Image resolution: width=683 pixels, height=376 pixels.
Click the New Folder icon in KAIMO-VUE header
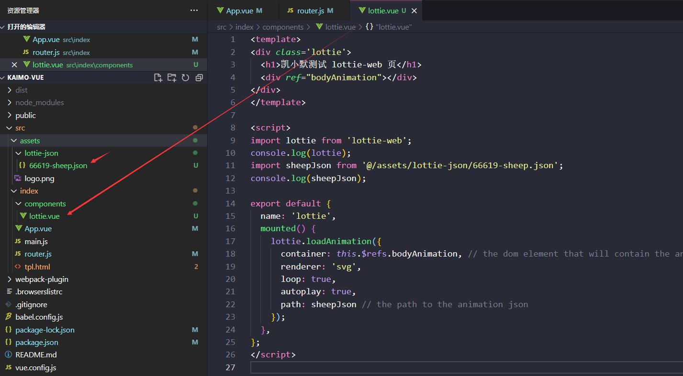click(172, 77)
